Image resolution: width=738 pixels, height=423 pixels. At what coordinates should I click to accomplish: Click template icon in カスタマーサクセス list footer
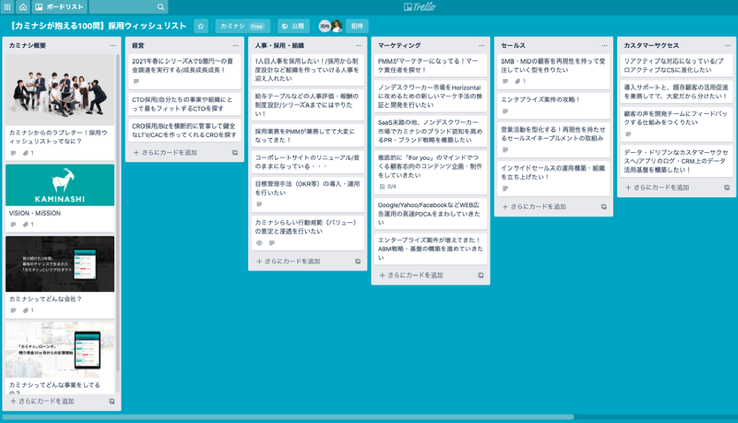coord(727,188)
